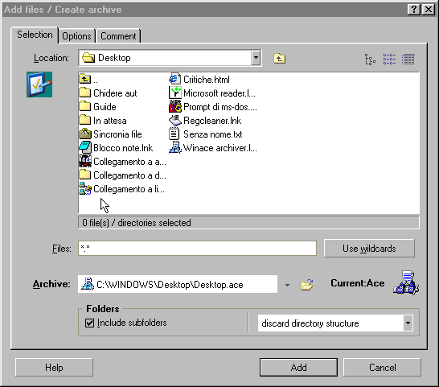The image size is (439, 387).
Task: Switch to tree view icon
Action: 370,59
